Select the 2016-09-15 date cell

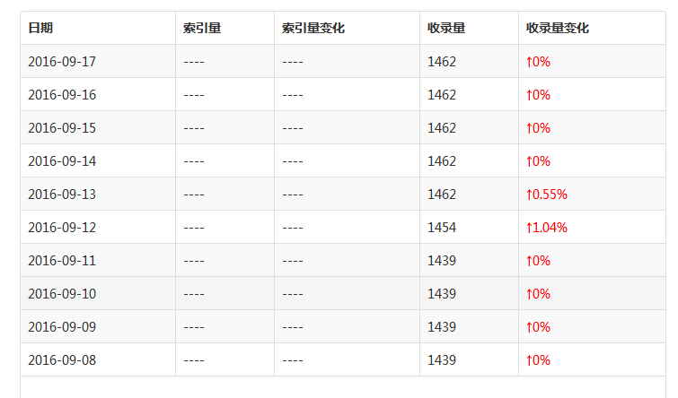62,128
